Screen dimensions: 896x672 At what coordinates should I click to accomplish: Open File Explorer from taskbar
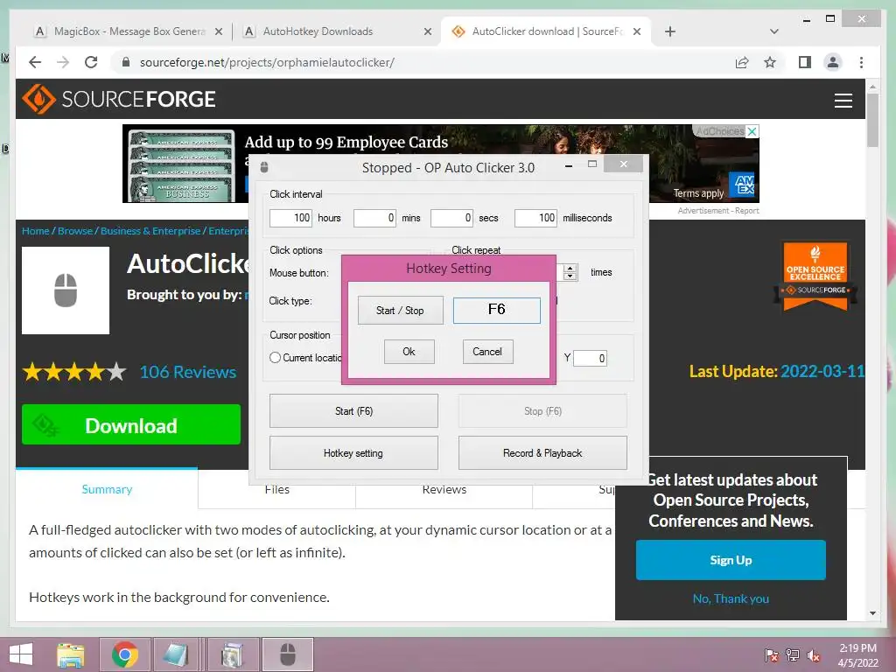click(x=71, y=654)
